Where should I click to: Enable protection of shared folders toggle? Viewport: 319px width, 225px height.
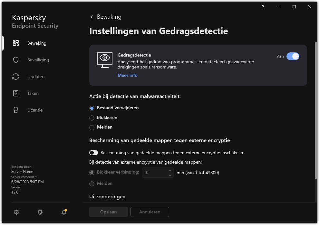(93, 153)
